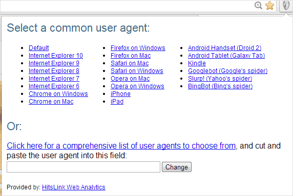Click the bookmark star icon
The height and width of the screenshot is (196, 293).
point(269,6)
